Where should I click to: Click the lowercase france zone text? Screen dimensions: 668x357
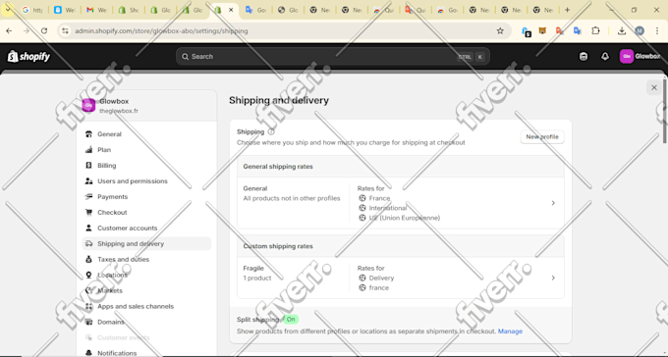point(379,287)
